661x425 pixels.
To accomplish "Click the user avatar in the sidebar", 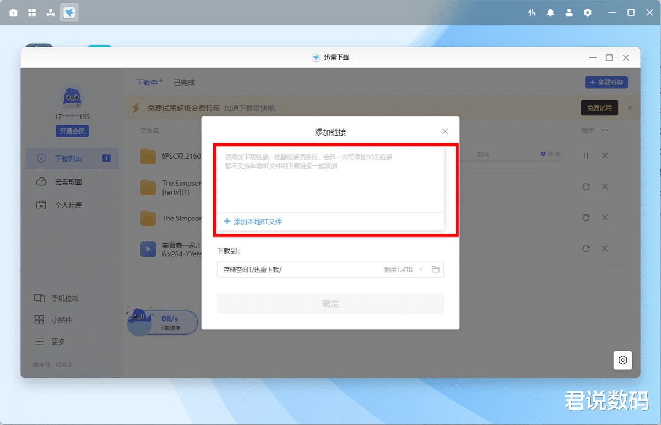I will click(x=72, y=98).
